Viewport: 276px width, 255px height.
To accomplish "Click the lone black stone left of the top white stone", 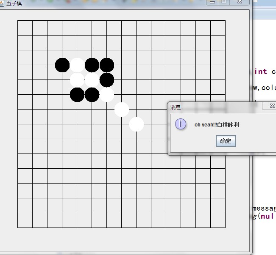I will [x=62, y=65].
